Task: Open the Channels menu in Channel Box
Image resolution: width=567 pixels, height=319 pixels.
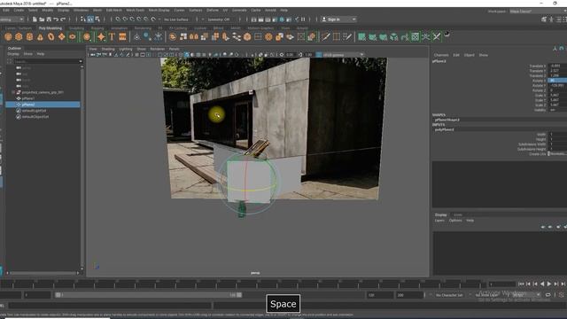Action: coord(441,55)
